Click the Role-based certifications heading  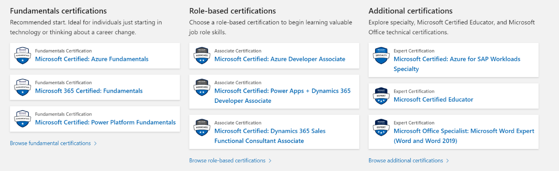[x=233, y=11]
